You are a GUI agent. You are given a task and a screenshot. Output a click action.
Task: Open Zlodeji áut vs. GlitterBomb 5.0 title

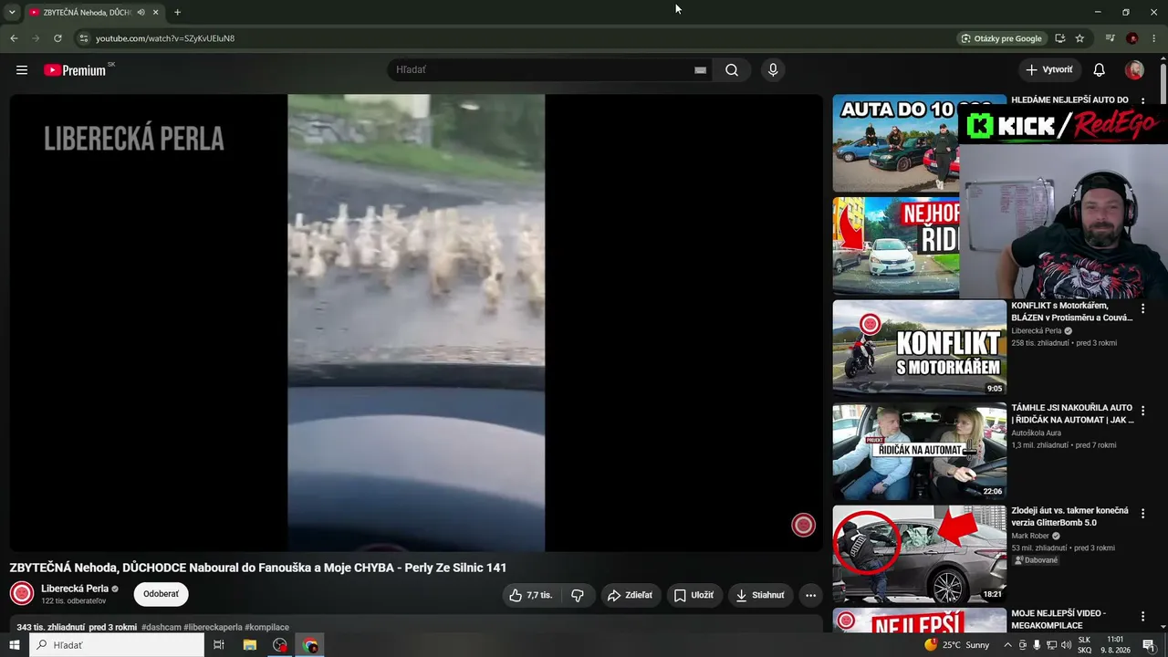tap(1069, 516)
